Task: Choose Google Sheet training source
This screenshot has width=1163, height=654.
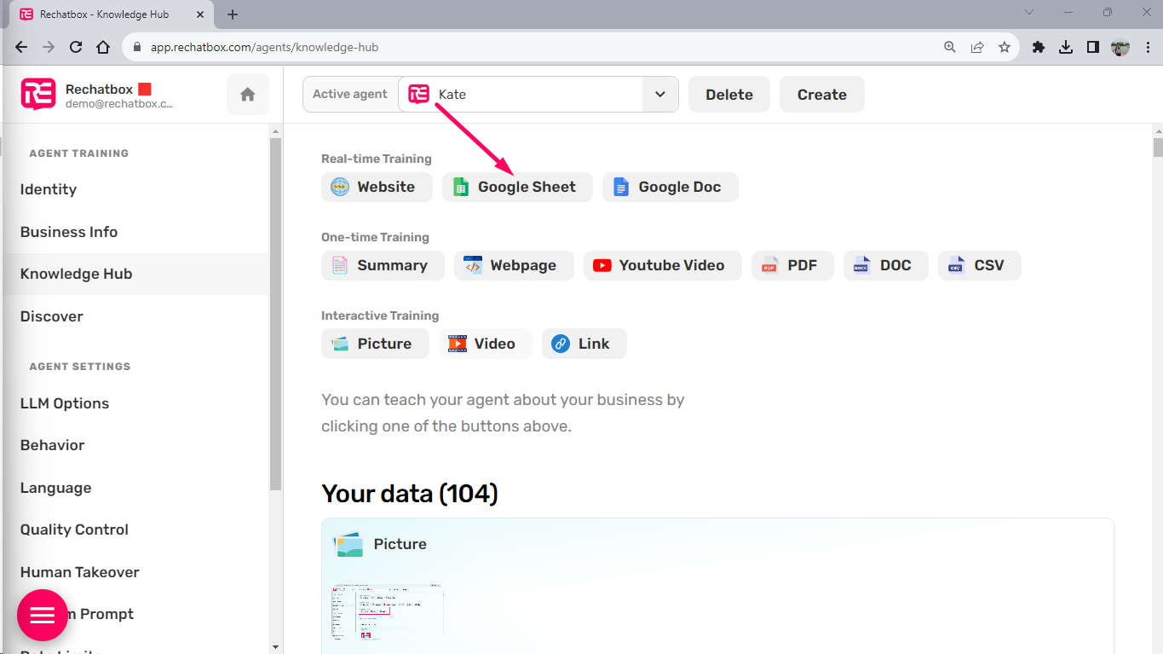Action: click(517, 187)
